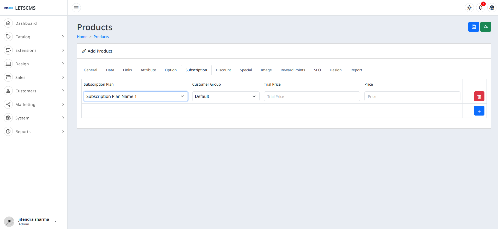The height and width of the screenshot is (229, 498).
Task: Open the notifications bell icon
Action: coord(481,8)
